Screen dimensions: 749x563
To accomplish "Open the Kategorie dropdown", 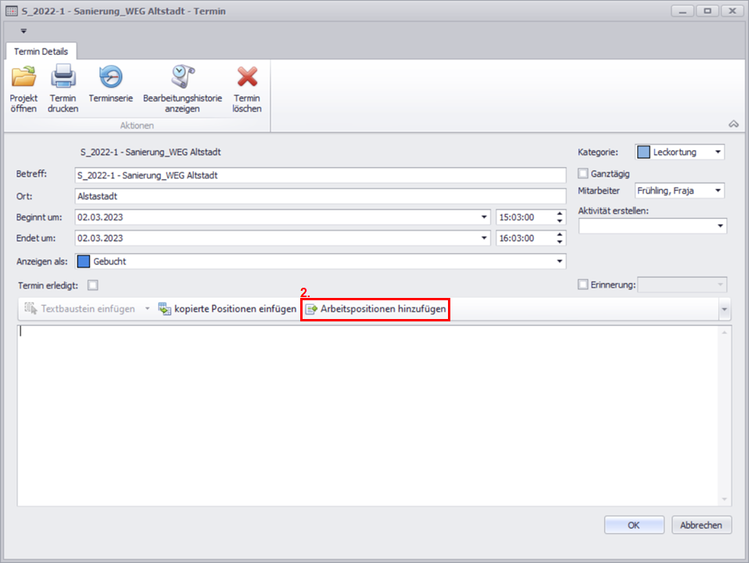I will pos(719,152).
